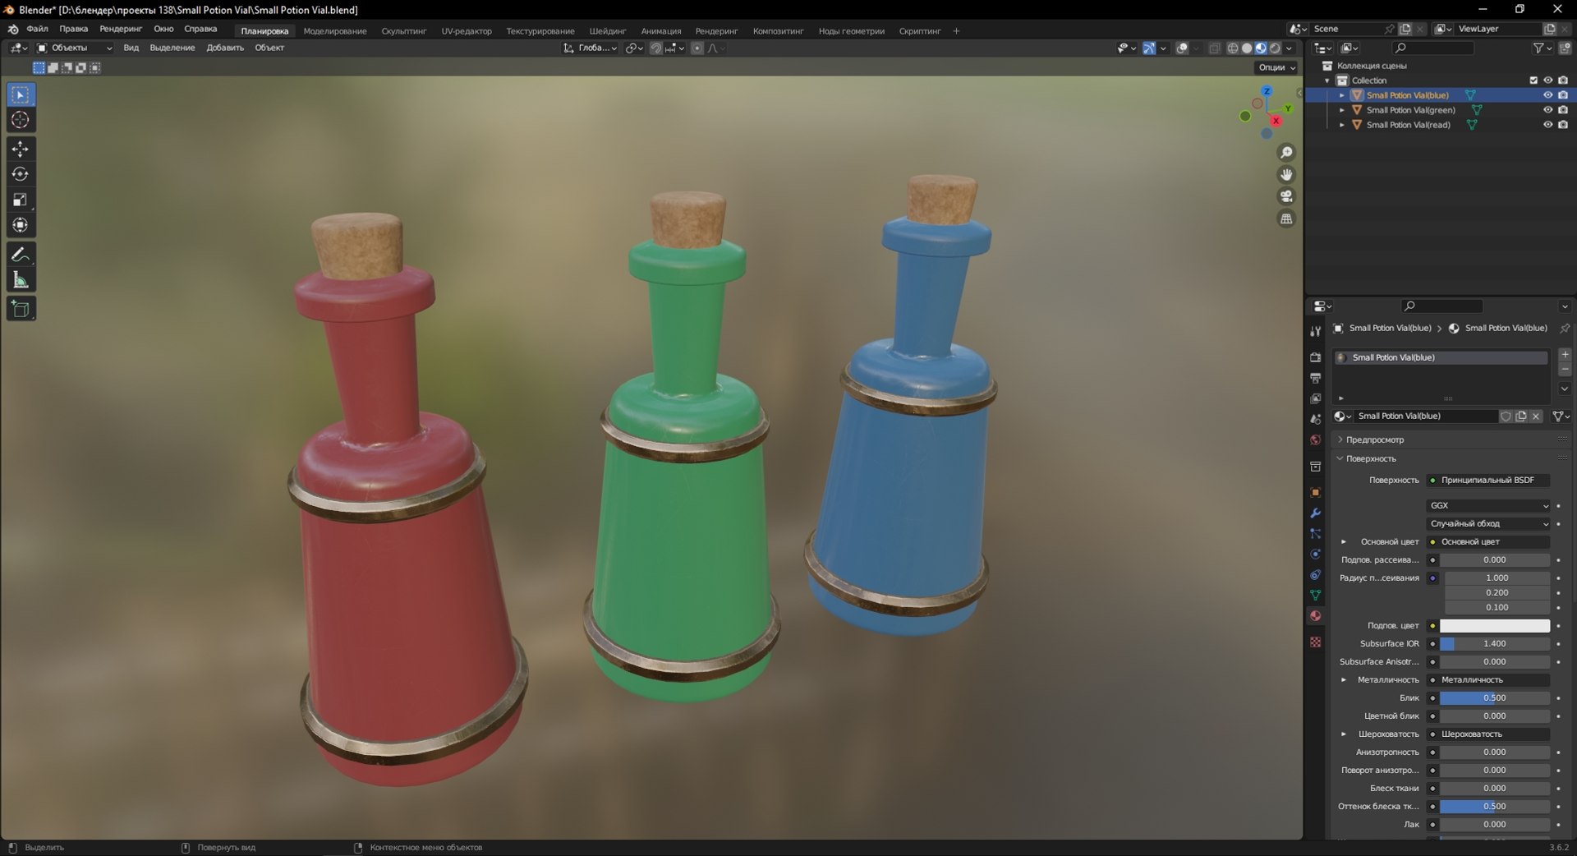This screenshot has height=856, width=1577.
Task: Click the outliner search field
Action: pos(1433,48)
